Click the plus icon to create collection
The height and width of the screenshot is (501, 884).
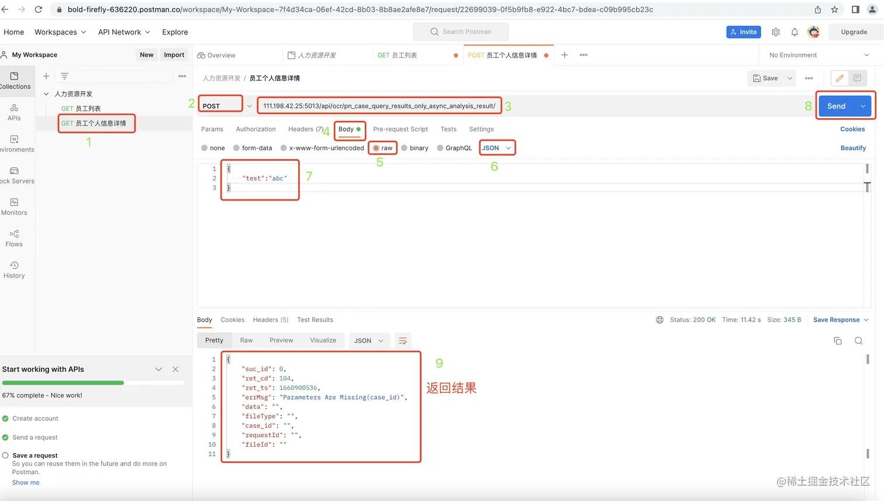click(x=46, y=76)
